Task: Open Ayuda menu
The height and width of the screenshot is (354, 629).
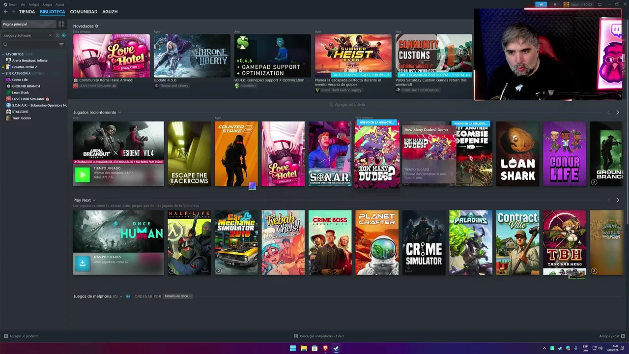Action: [x=60, y=4]
